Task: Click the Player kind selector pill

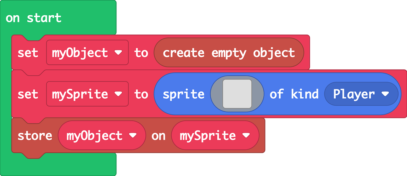Action: pyautogui.click(x=361, y=94)
